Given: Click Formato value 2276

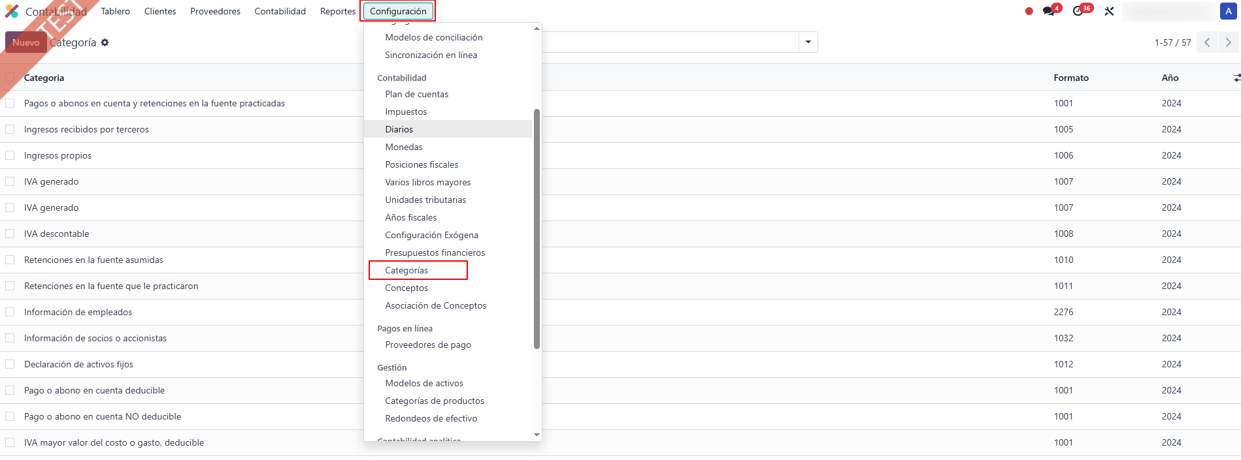Looking at the screenshot, I should (1063, 312).
